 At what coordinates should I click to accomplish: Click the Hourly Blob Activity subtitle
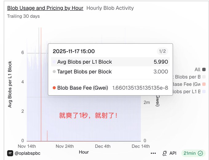(x=110, y=8)
